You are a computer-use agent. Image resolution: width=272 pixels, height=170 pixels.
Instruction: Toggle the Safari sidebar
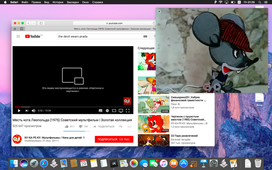[x=41, y=23]
